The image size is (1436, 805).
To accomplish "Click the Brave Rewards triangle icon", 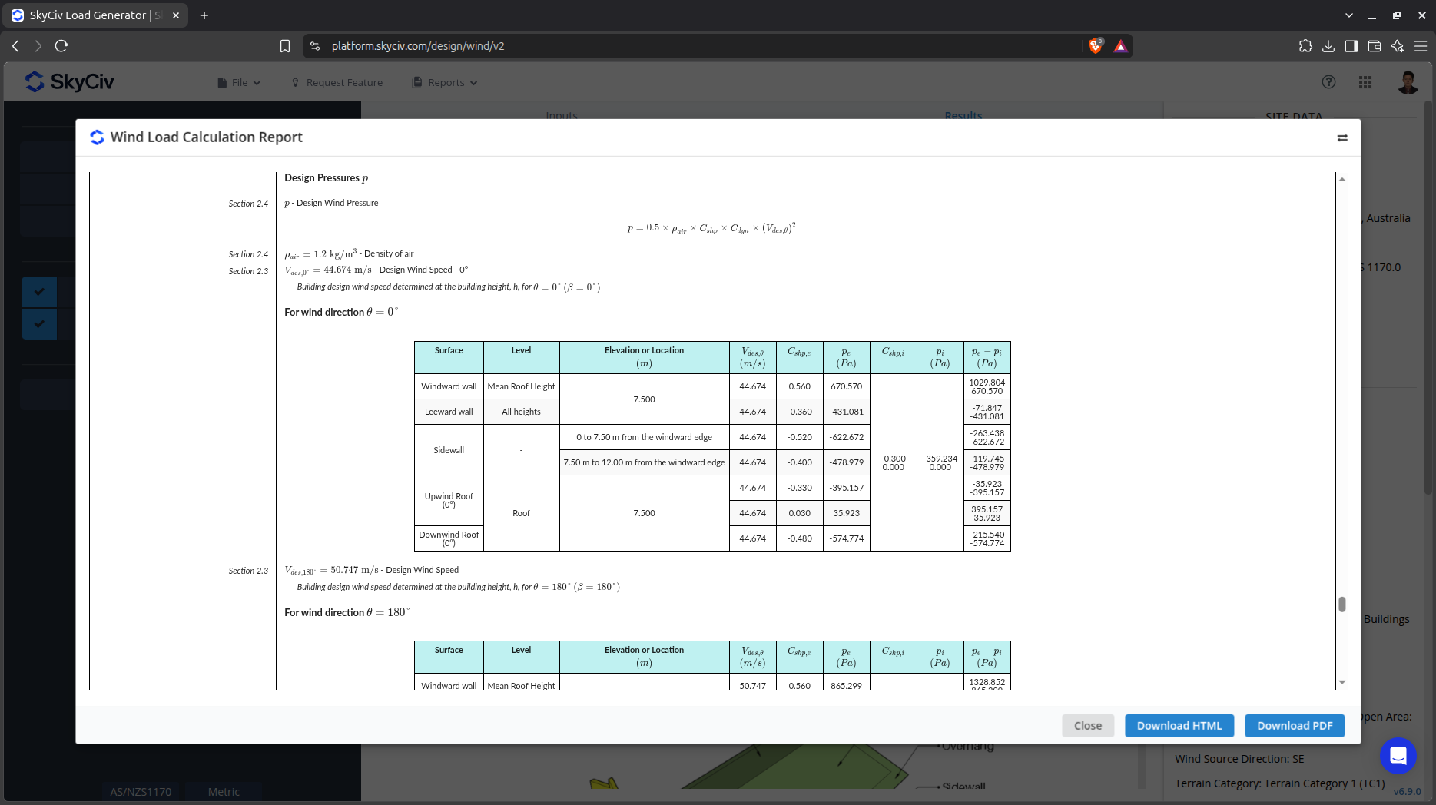I will click(1121, 46).
